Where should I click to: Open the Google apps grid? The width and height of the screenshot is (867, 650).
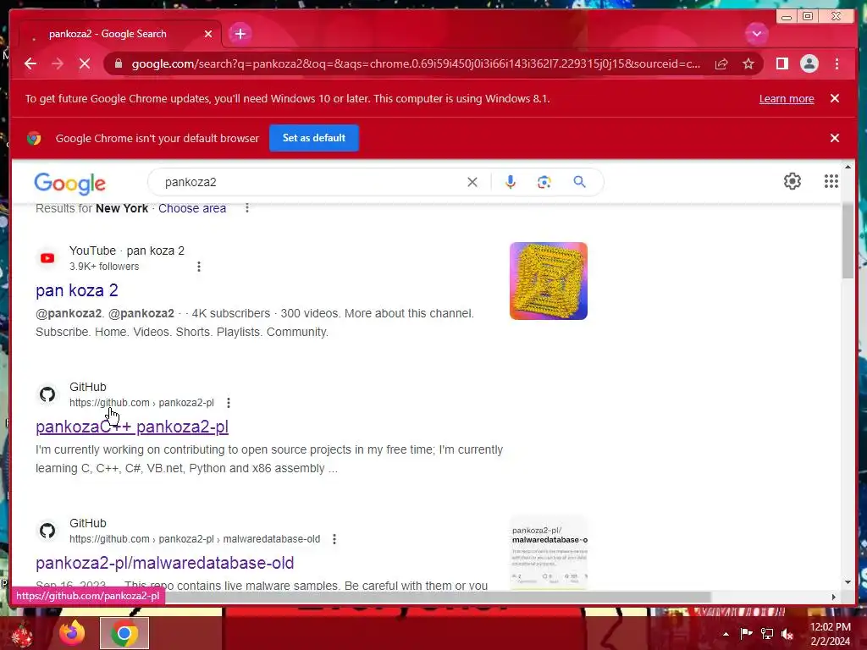[831, 181]
